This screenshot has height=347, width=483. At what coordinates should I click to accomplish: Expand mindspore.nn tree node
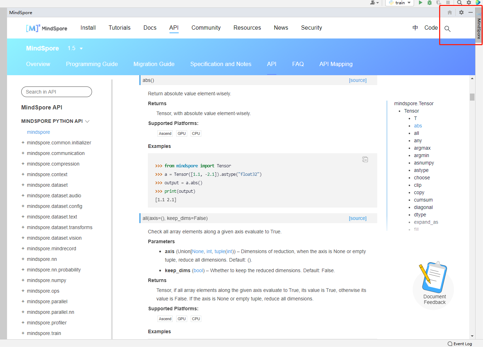click(23, 259)
